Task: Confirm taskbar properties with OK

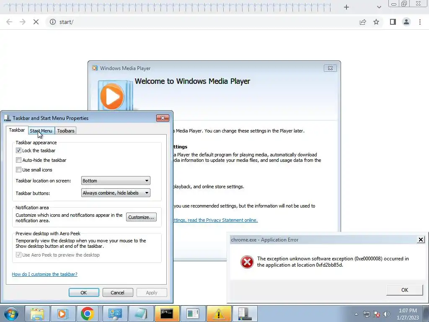Action: click(x=84, y=292)
